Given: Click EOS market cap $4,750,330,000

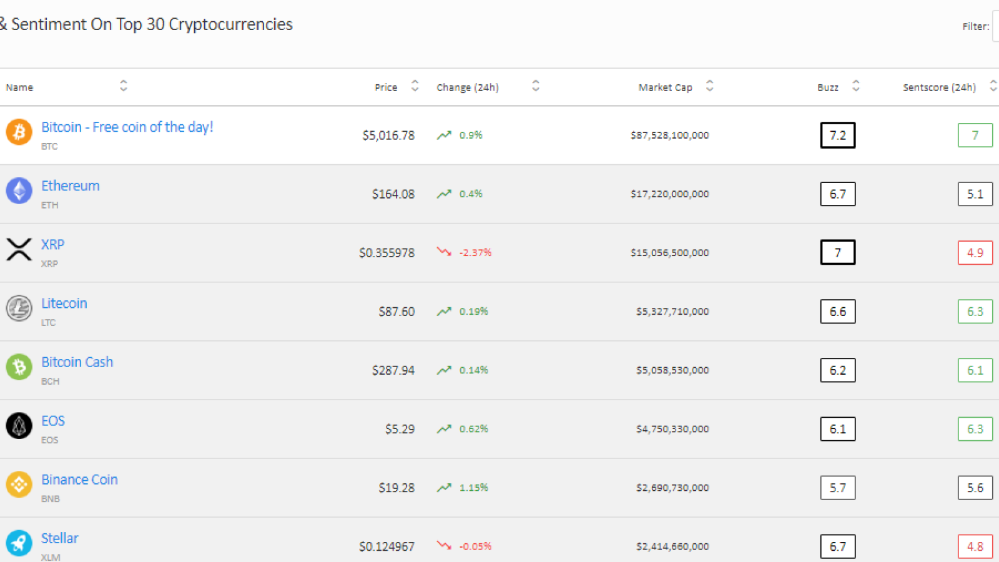Looking at the screenshot, I should click(672, 428).
